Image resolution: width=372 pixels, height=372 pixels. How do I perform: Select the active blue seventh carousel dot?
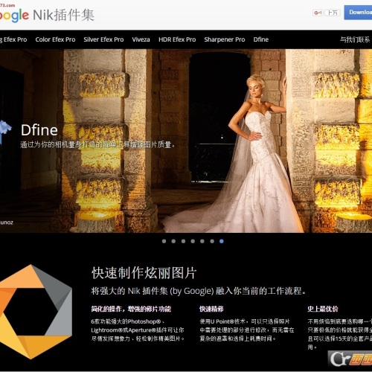(x=222, y=241)
